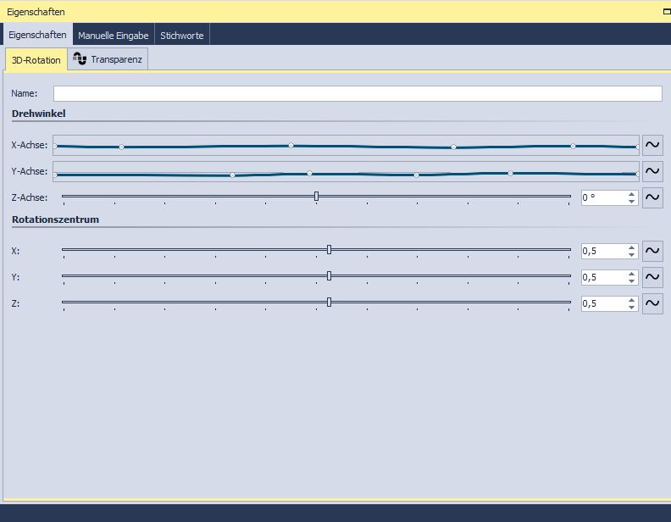Click curve icon for Rotationszentrum Z

coord(652,303)
